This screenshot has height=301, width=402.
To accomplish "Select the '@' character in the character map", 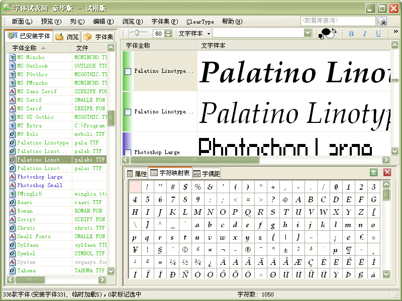I will tap(285, 199).
